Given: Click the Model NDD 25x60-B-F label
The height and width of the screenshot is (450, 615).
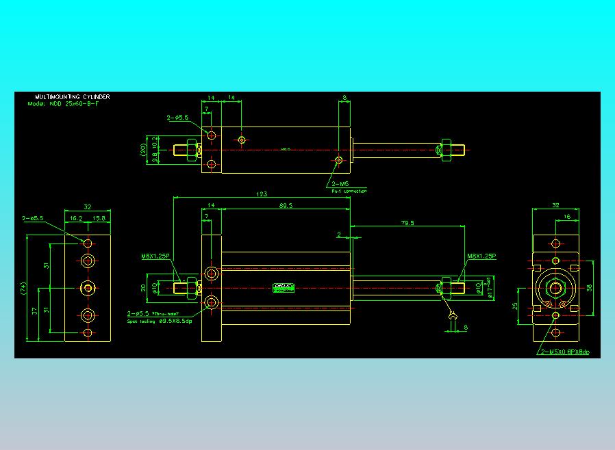Looking at the screenshot, I should (x=63, y=104).
